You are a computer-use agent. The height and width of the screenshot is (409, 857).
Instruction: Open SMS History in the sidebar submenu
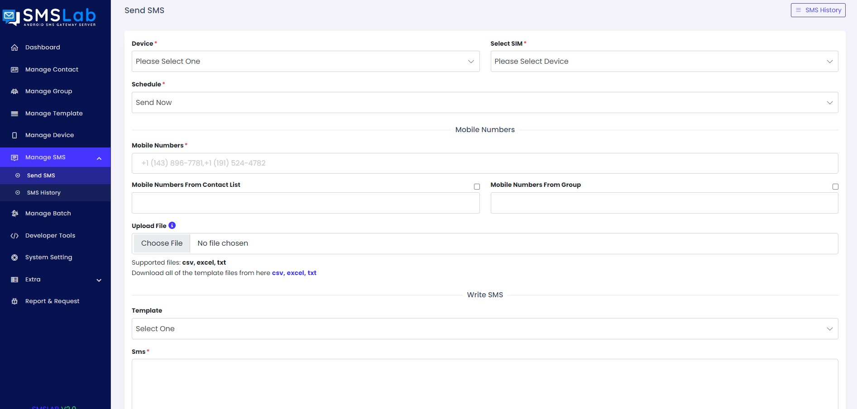click(x=43, y=193)
